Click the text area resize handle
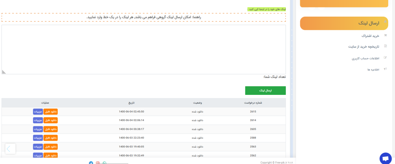Viewport: 395px width, 164px height. pos(4,72)
